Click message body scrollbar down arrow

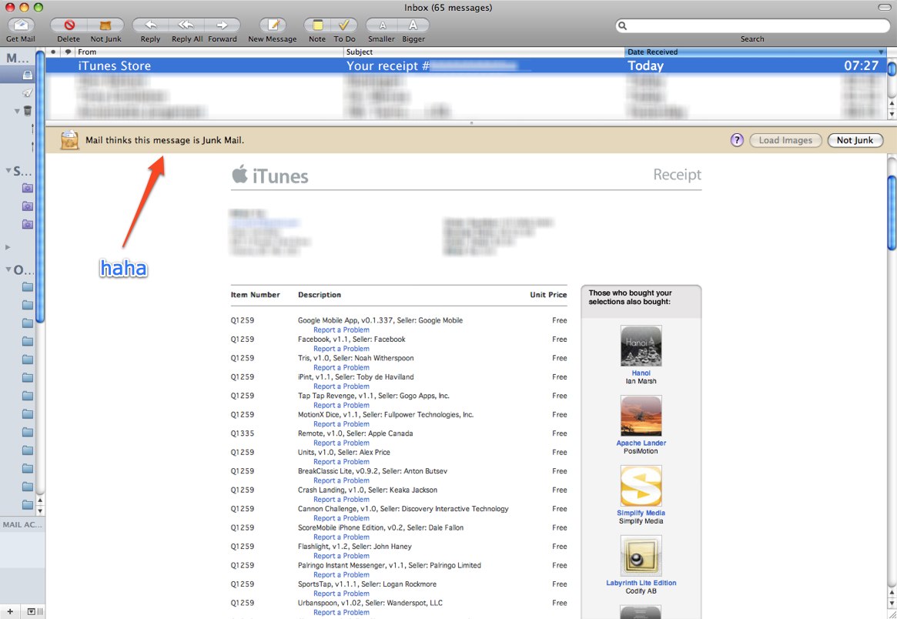(x=892, y=603)
